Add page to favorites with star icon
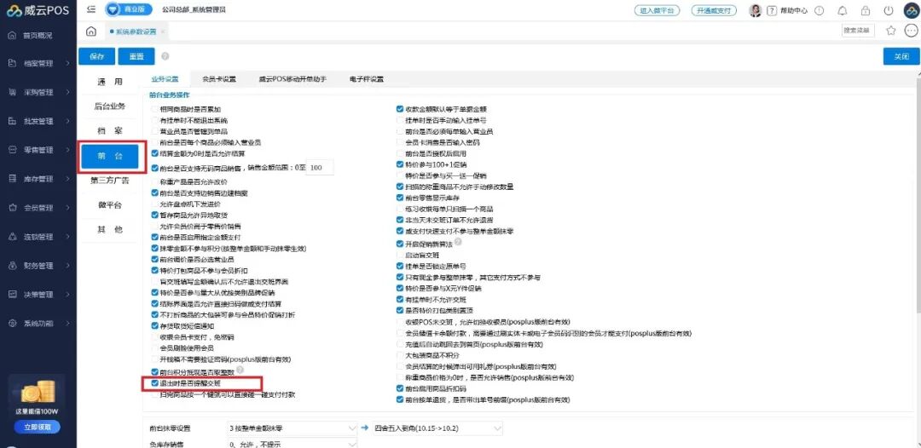The height and width of the screenshot is (448, 921). [x=890, y=31]
